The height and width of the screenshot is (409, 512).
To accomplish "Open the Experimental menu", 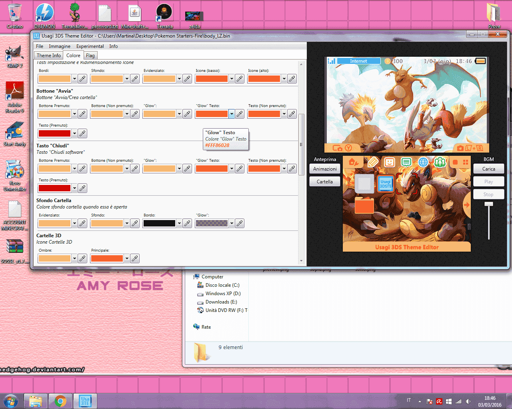I will point(90,46).
